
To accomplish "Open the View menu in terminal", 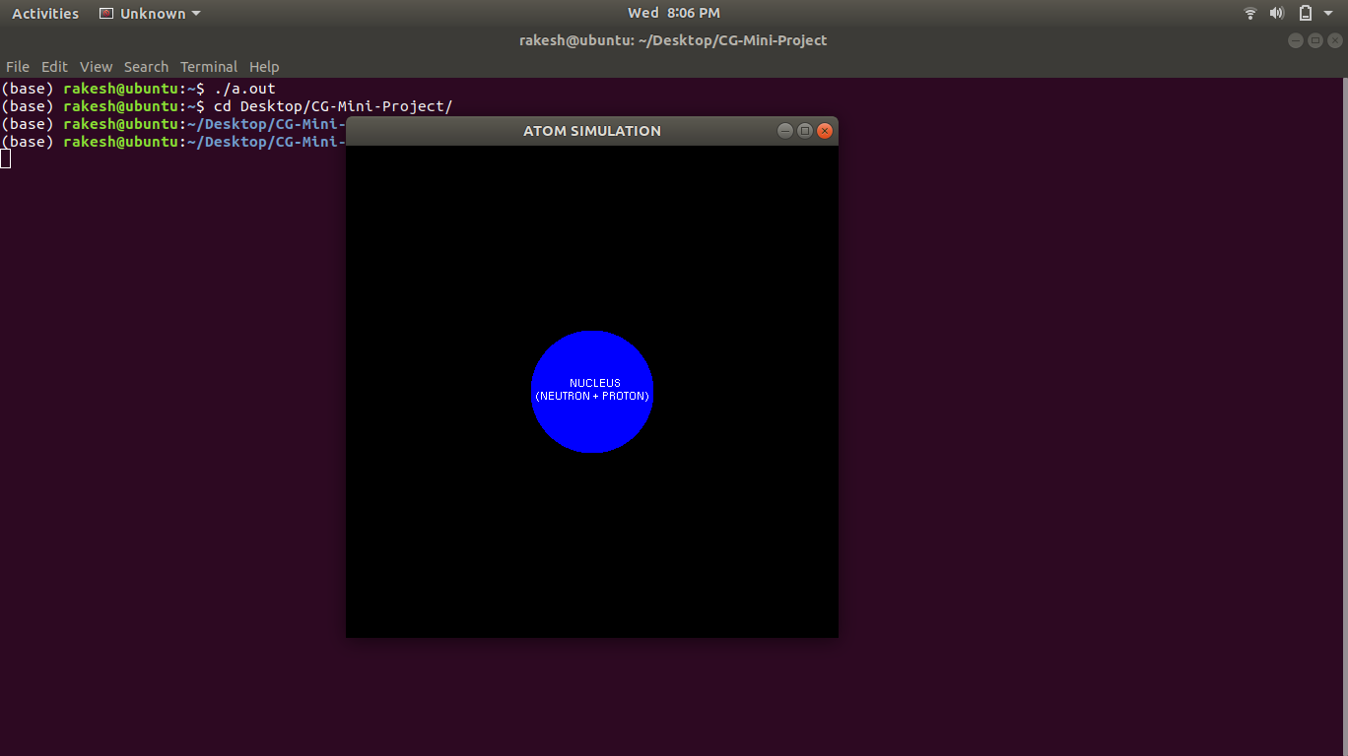I will pyautogui.click(x=96, y=67).
